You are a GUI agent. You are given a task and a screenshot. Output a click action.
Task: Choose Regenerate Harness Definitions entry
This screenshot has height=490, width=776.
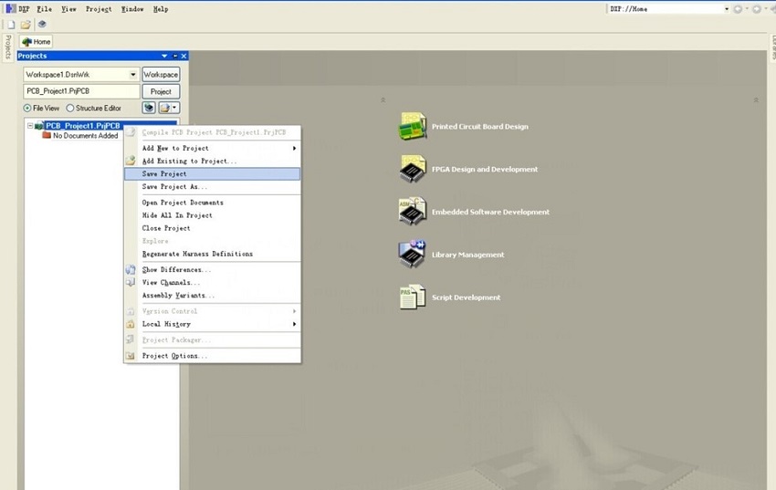pos(212,254)
